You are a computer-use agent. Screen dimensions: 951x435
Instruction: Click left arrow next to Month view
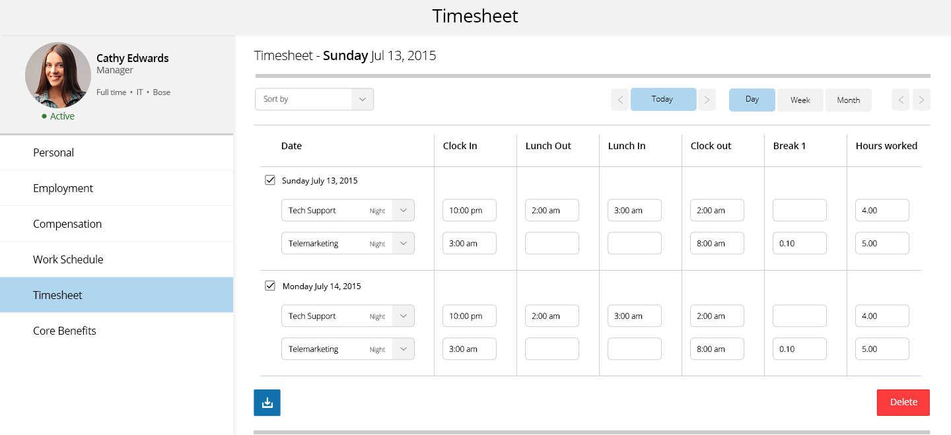tap(900, 100)
